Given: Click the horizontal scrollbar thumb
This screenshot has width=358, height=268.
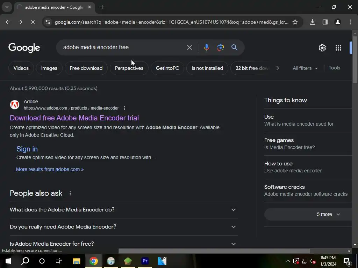Looking at the screenshot, I should pos(214,251).
